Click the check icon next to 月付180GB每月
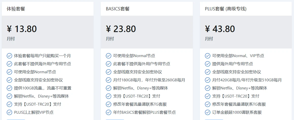Viewport: 294px width, 120px height. [108, 80]
